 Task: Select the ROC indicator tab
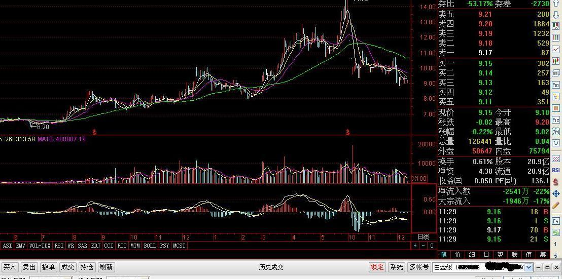[122, 246]
